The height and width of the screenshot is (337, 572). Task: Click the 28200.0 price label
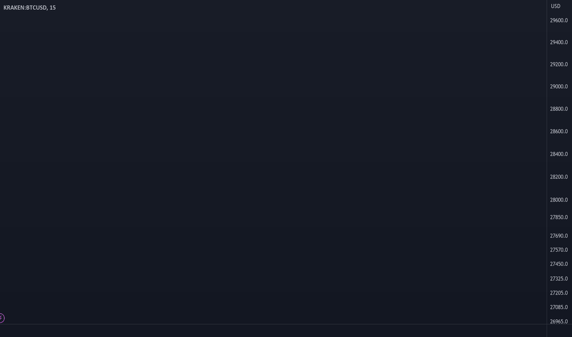tap(558, 176)
